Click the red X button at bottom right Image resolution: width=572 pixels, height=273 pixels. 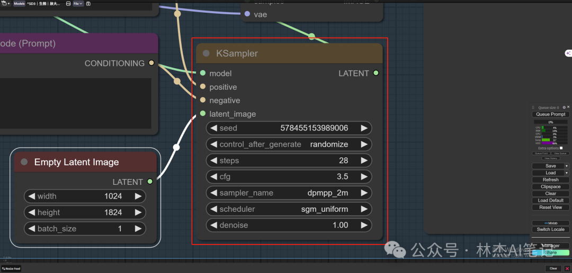coord(567,268)
